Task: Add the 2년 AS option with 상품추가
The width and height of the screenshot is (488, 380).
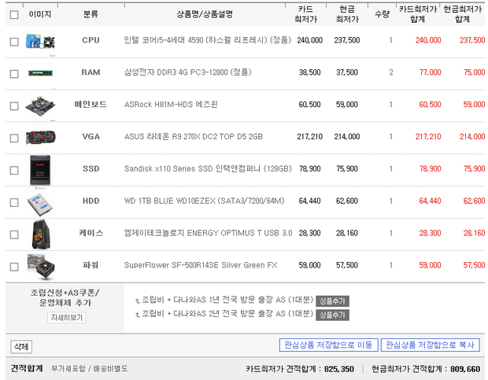Action: [x=332, y=315]
